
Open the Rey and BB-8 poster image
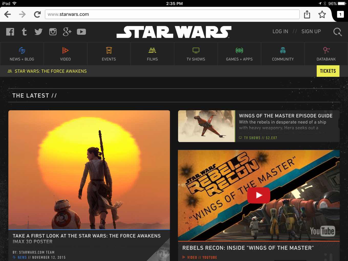click(x=89, y=170)
